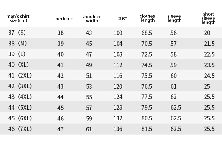Select bust value 136
The height and width of the screenshot is (148, 222).
(118, 129)
